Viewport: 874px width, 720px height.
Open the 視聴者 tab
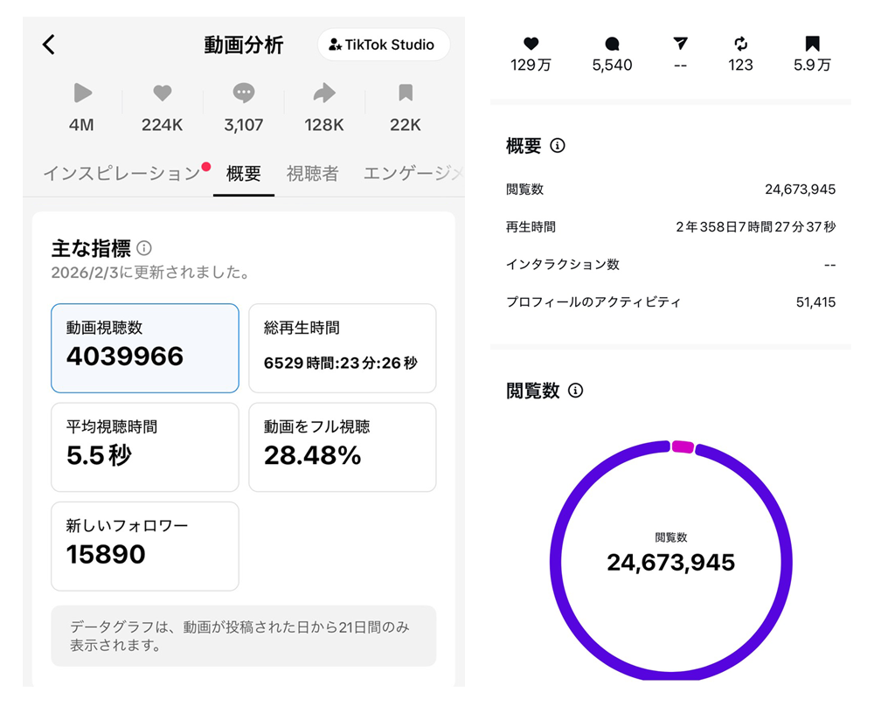pos(312,173)
